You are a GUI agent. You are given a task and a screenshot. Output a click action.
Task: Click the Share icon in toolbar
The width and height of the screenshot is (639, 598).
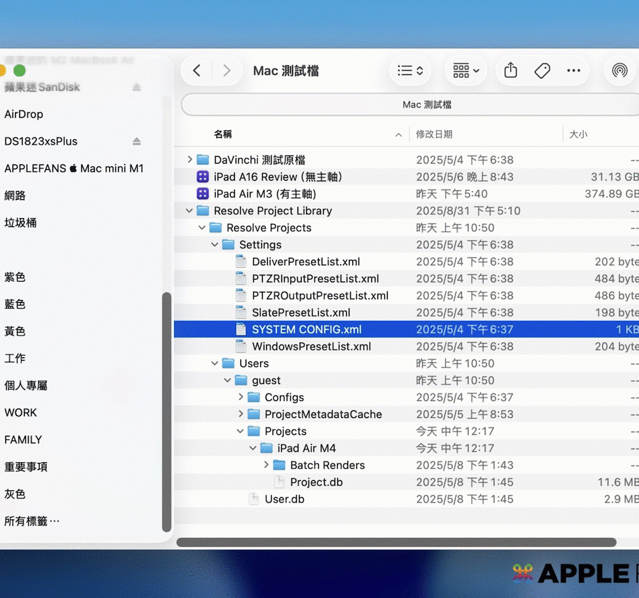tap(511, 71)
